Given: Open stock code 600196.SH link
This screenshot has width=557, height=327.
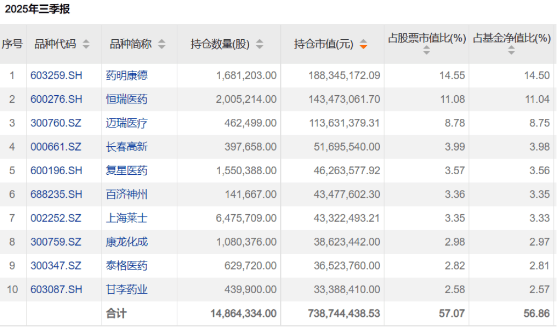Looking at the screenshot, I should tap(56, 170).
